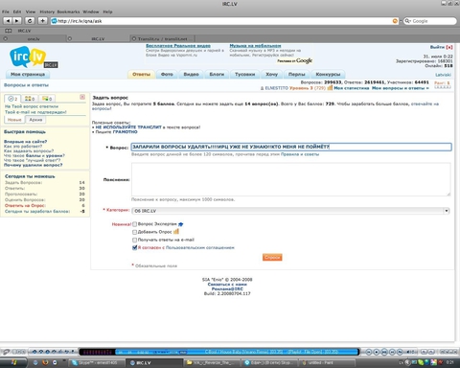Open the Конкурсы site tab
The height and width of the screenshot is (368, 460).
pos(328,74)
